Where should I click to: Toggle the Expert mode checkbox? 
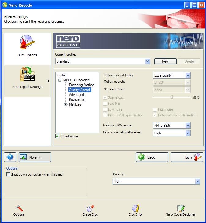click(57, 136)
